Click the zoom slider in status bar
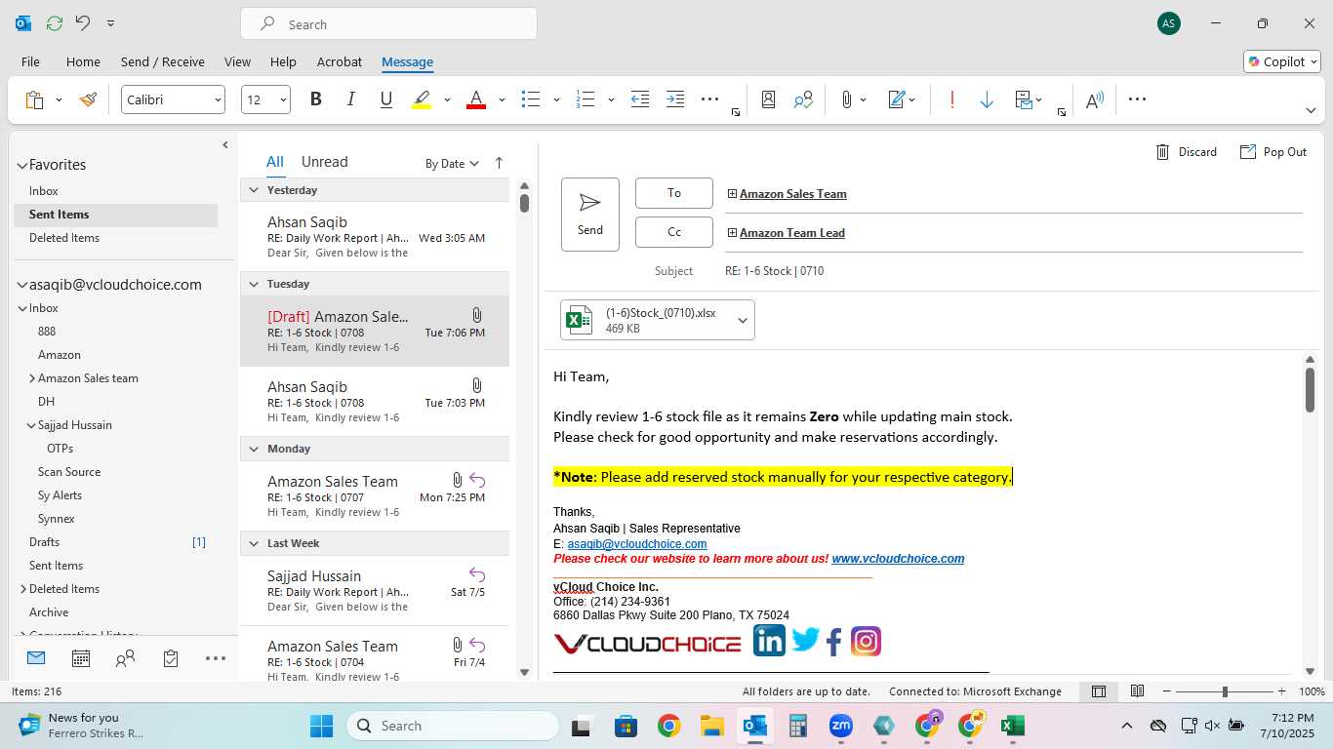The height and width of the screenshot is (749, 1333). coord(1225,691)
